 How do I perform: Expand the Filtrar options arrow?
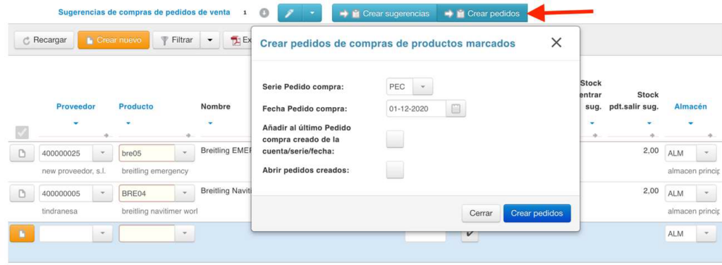(210, 40)
